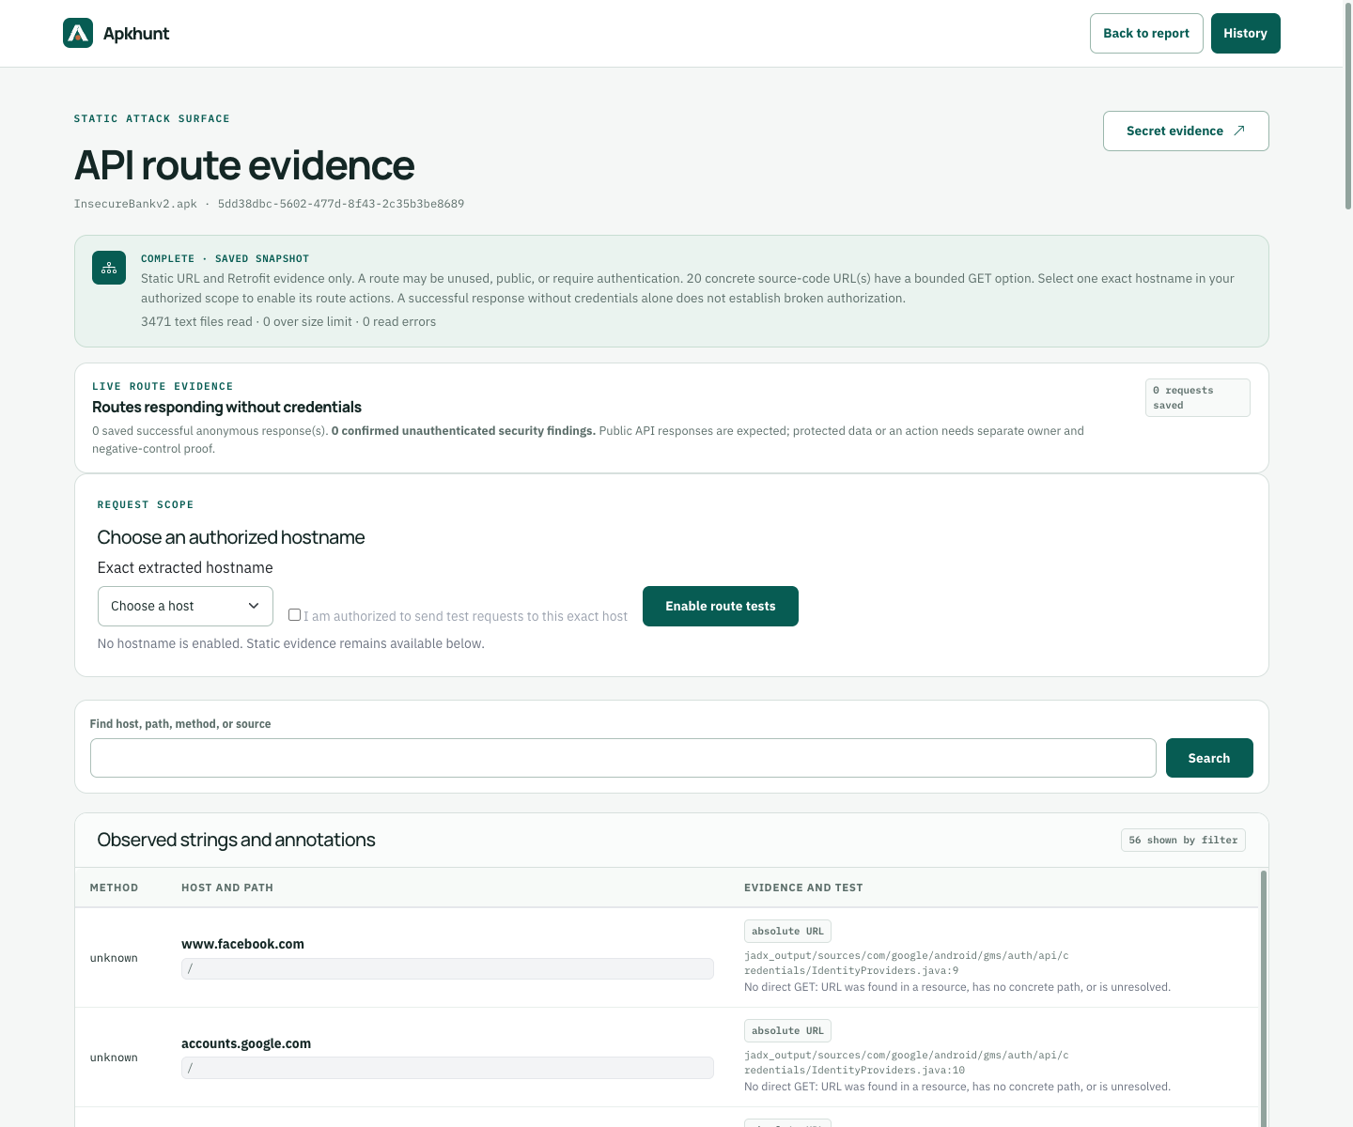This screenshot has width=1353, height=1127.
Task: Click the network icon in the snapshot banner
Action: click(109, 268)
